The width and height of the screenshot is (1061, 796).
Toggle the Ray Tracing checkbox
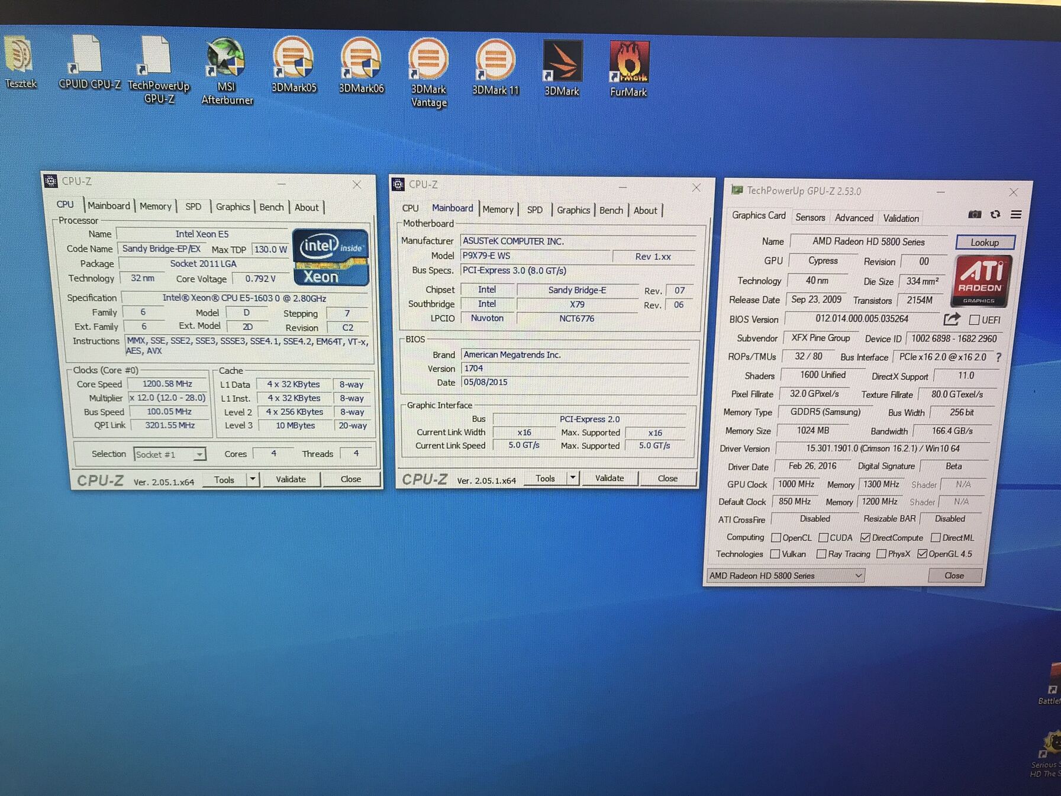click(821, 554)
